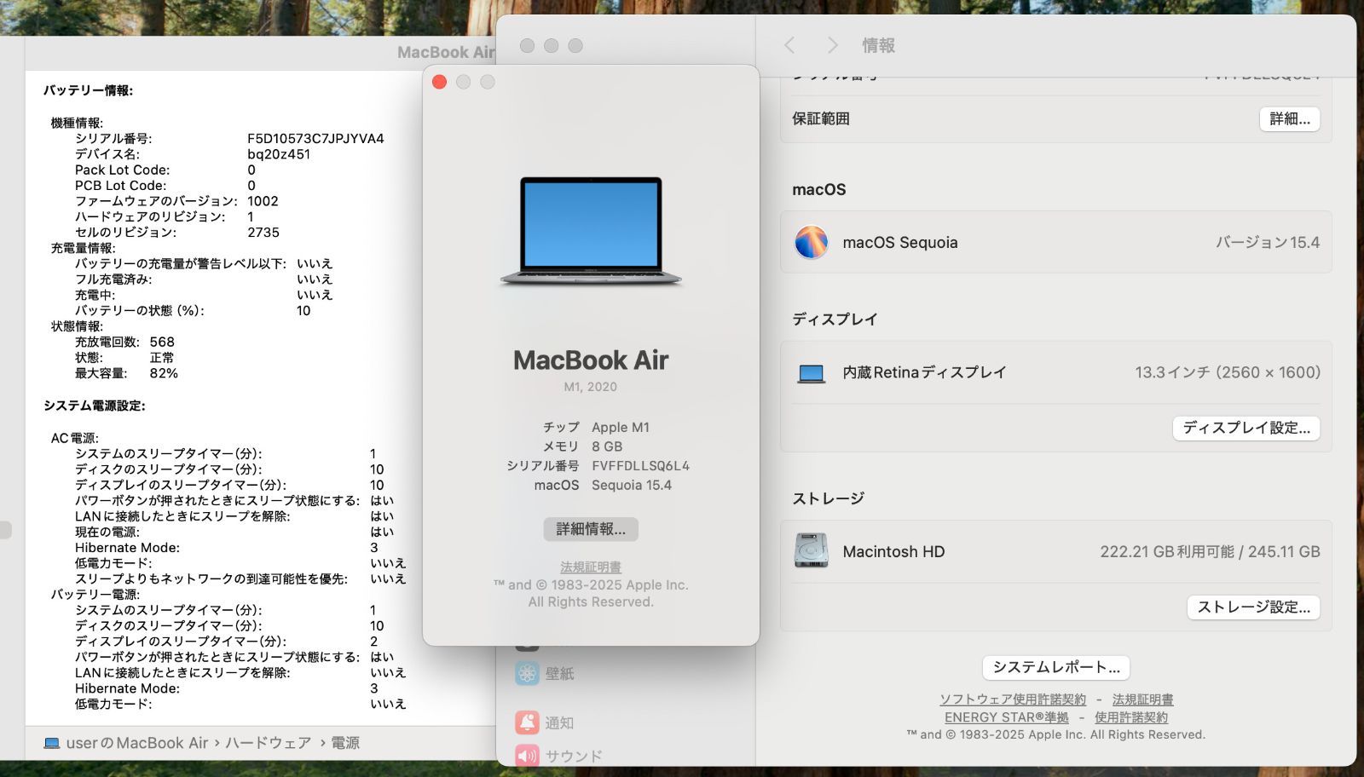Select battery serial F5D10573C7JPJYVA4 value
The height and width of the screenshot is (777, 1364).
coord(315,138)
